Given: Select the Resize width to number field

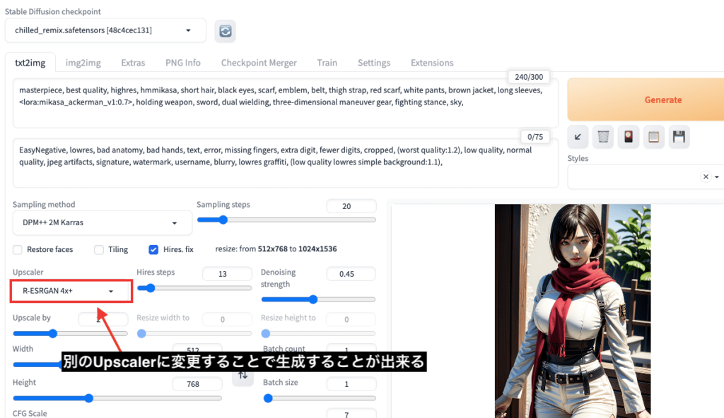Looking at the screenshot, I should pyautogui.click(x=227, y=319).
